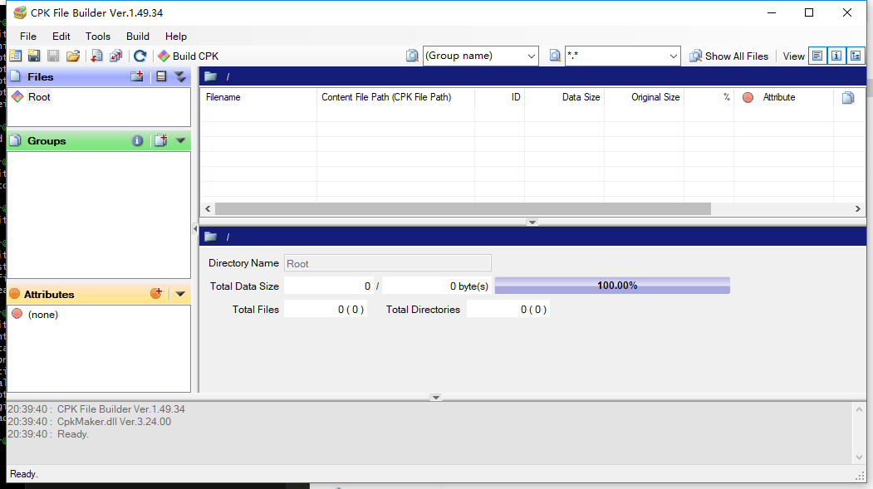Open the File menu
The width and height of the screenshot is (873, 489).
(x=28, y=37)
